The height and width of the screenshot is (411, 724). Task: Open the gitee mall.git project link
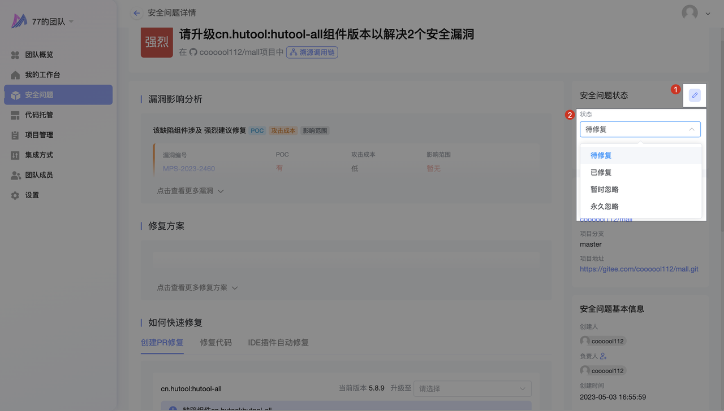pyautogui.click(x=639, y=269)
